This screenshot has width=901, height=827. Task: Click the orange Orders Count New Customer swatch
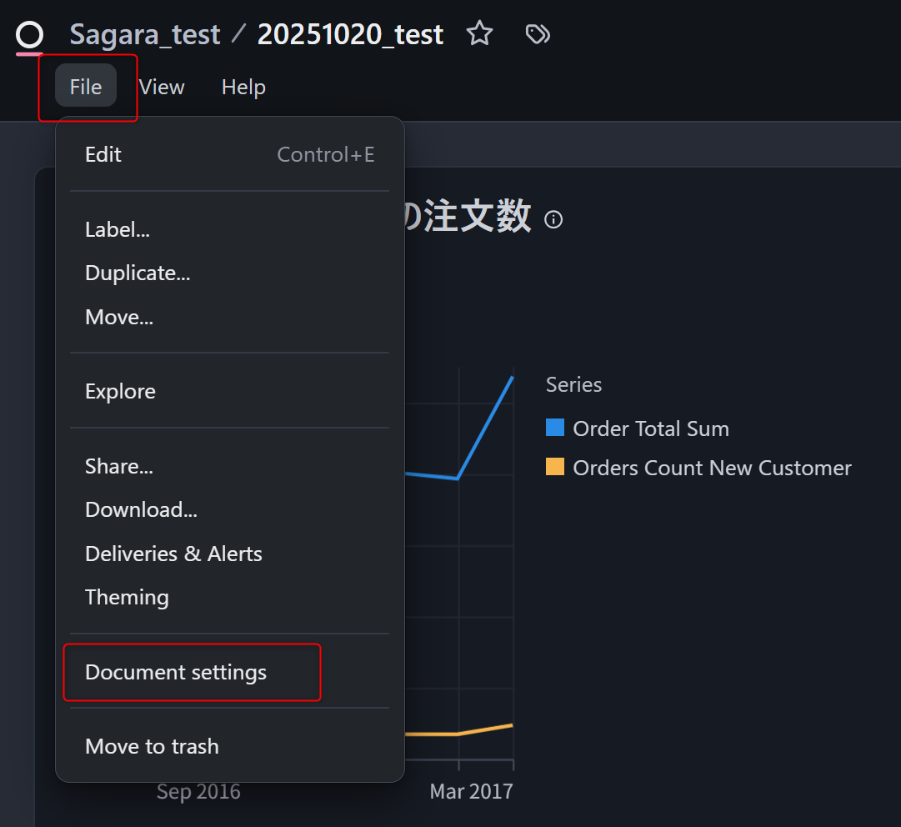[555, 467]
